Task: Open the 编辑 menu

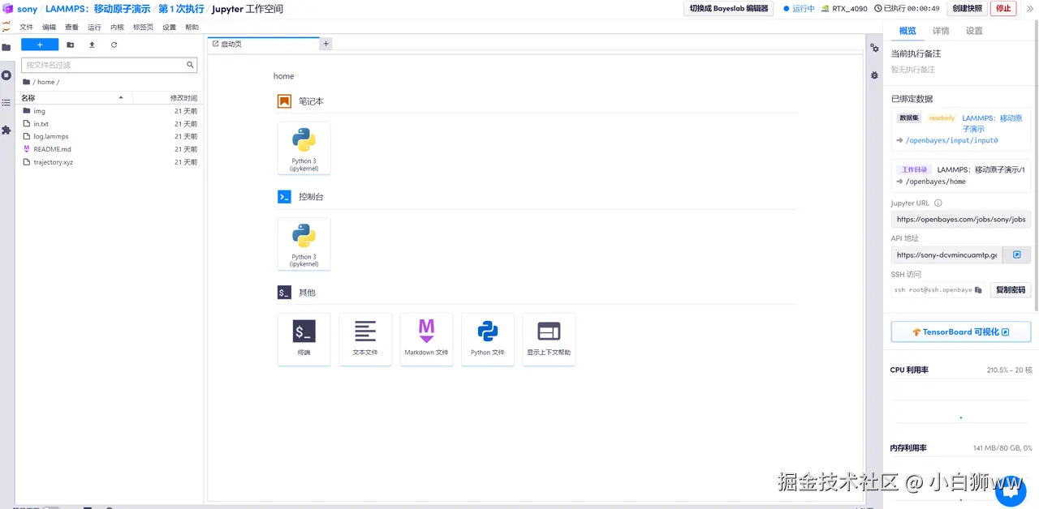Action: (50, 27)
